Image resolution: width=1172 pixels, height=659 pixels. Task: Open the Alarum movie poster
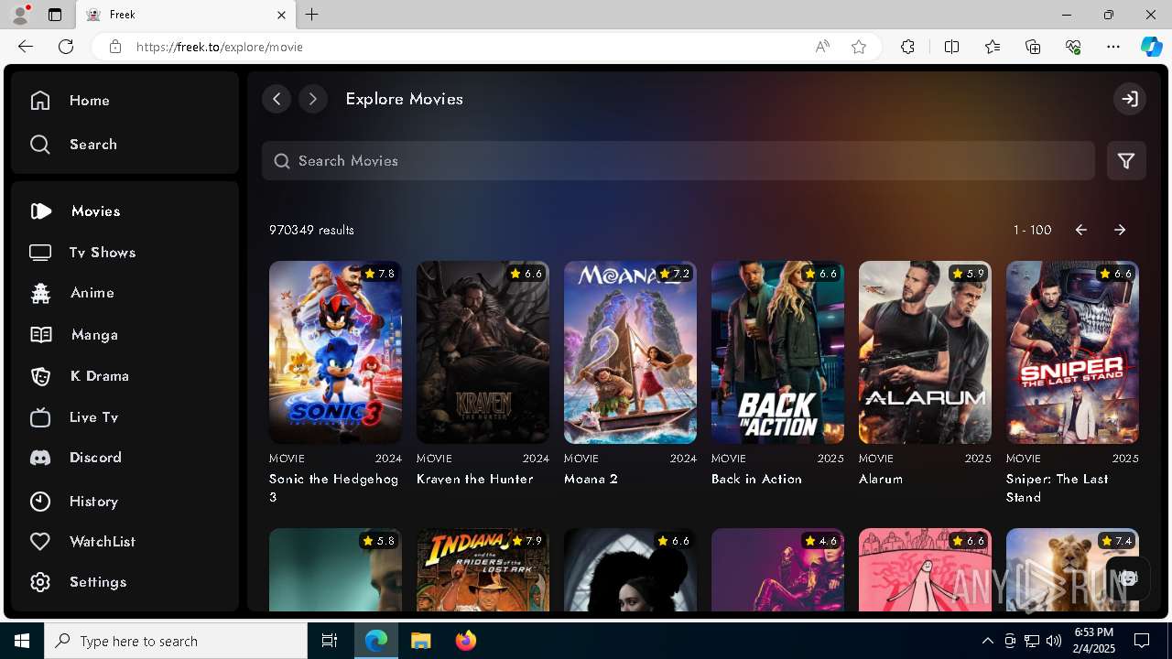click(x=925, y=352)
